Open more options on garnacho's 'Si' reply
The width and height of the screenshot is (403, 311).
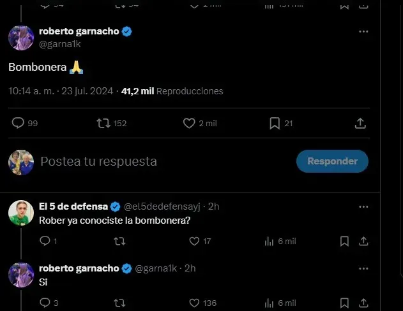pyautogui.click(x=363, y=268)
